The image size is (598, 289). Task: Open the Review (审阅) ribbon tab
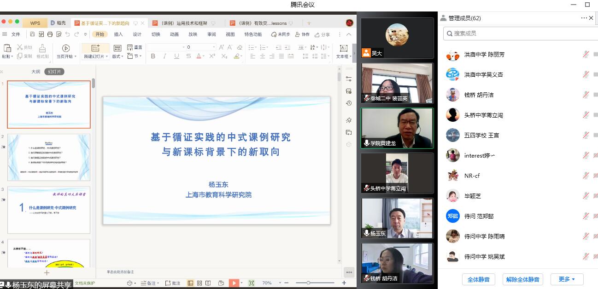[211, 34]
